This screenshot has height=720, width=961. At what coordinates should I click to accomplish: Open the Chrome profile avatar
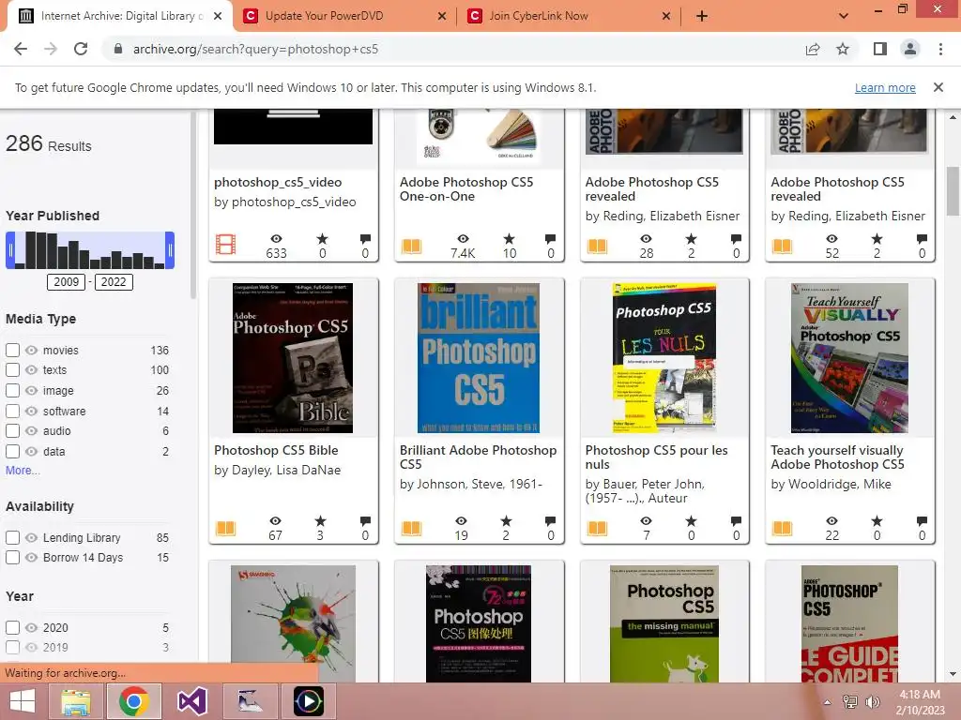coord(910,49)
